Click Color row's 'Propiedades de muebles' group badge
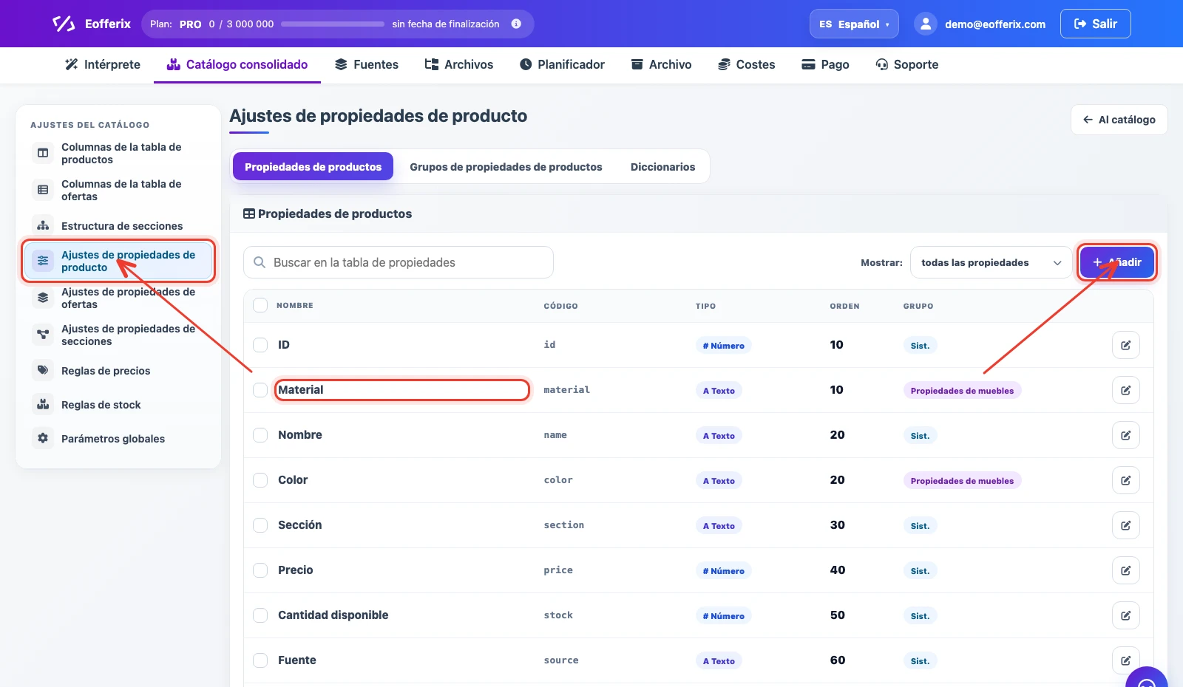Screen dimensions: 1183x687 [x=962, y=481]
